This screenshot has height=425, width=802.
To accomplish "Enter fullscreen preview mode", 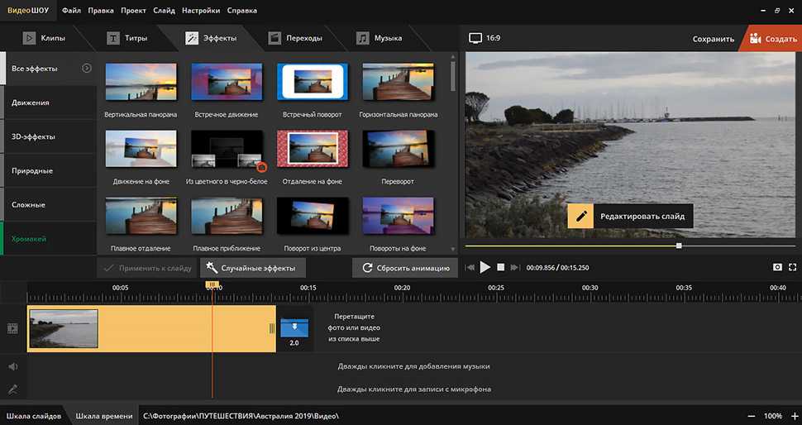I will pyautogui.click(x=793, y=267).
